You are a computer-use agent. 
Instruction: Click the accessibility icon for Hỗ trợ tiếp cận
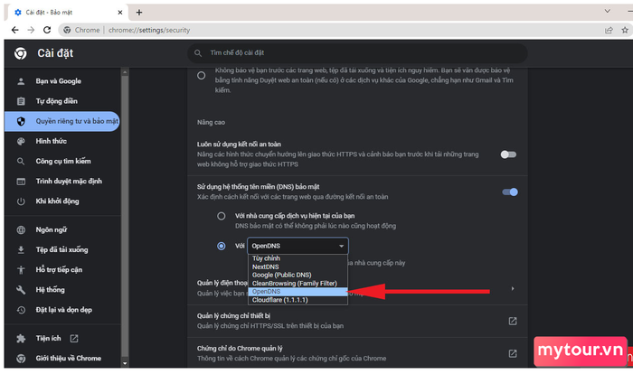pyautogui.click(x=21, y=270)
